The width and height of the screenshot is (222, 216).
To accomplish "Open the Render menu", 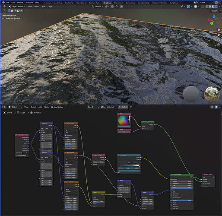I will 20,3.
